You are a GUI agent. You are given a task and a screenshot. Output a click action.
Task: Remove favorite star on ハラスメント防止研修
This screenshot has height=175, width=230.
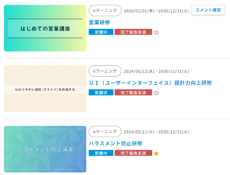156,153
